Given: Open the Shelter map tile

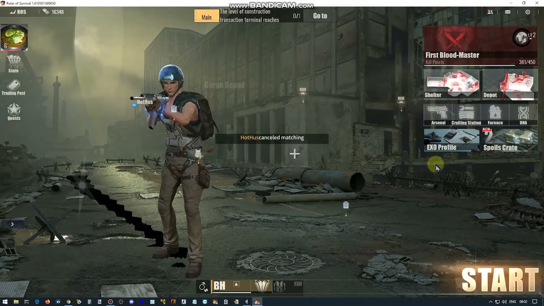Looking at the screenshot, I should [x=451, y=85].
